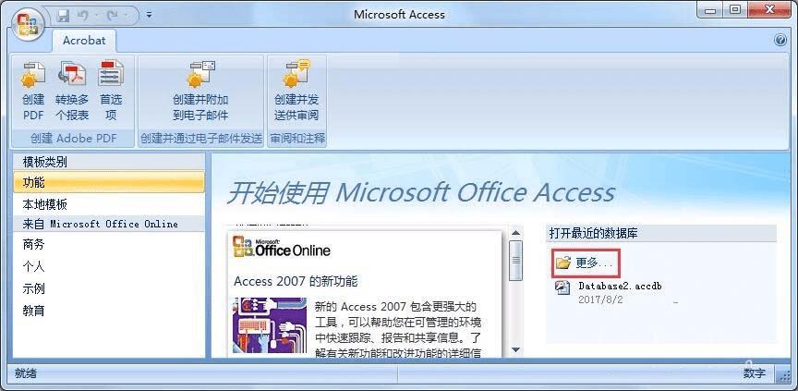Switch to the Acrobat ribbon tab

pos(84,41)
